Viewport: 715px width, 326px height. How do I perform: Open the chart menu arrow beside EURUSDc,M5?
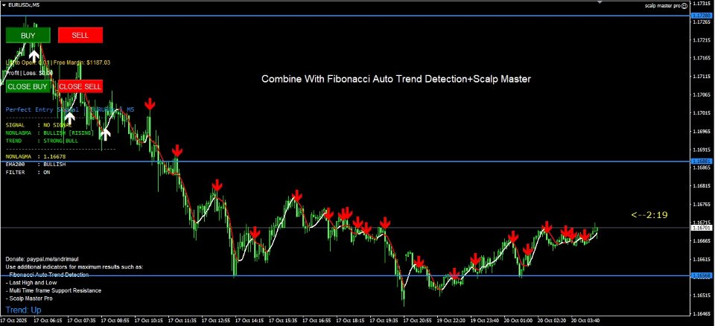click(x=4, y=4)
